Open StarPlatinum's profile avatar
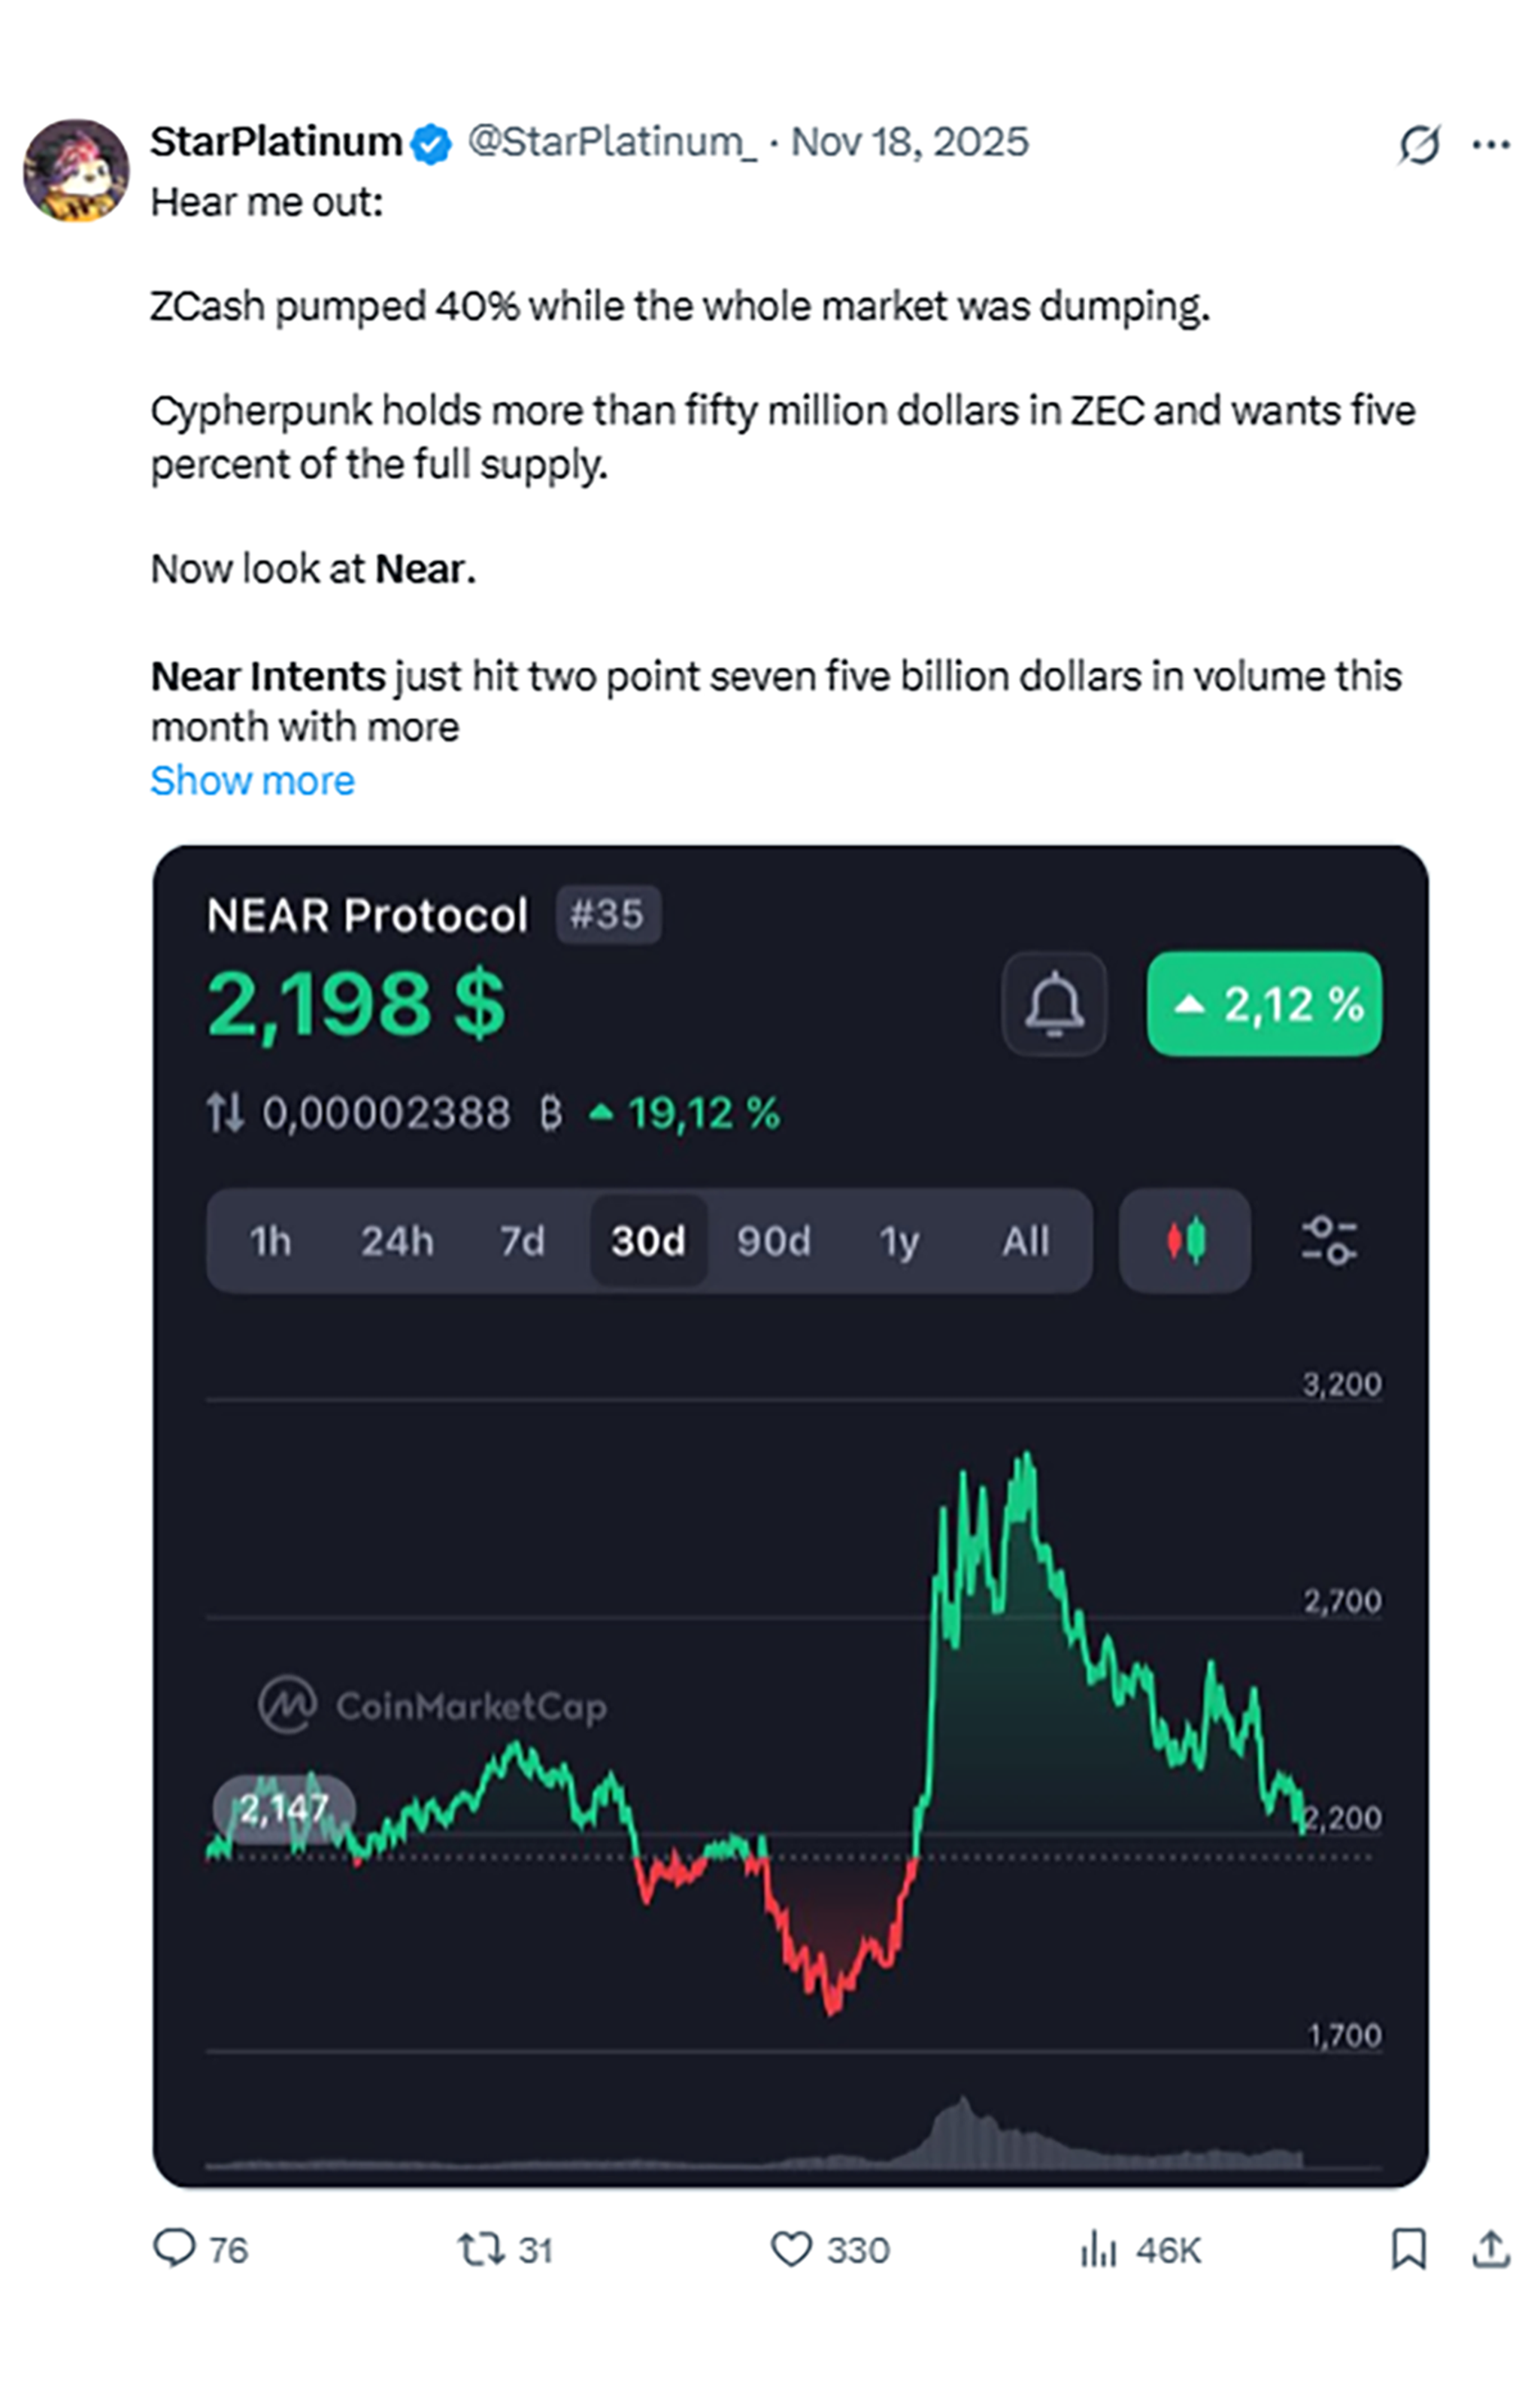The height and width of the screenshot is (2386, 1540). 76,171
